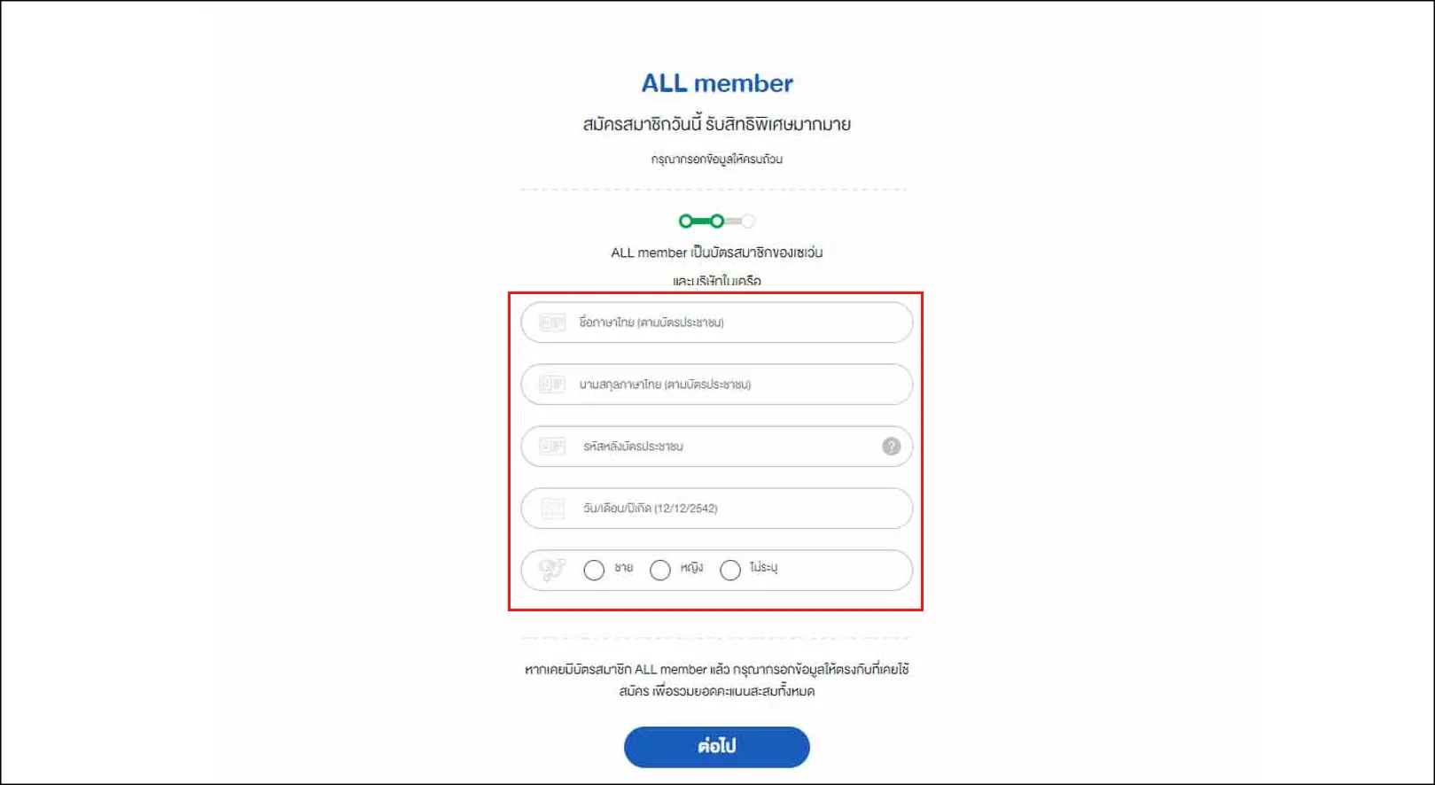Click the วัน/เดือน/ปีเกิด birthdate field
The image size is (1435, 785).
[x=736, y=509]
